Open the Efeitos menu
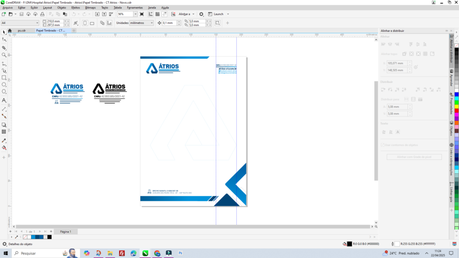The width and height of the screenshot is (459, 258). 75,8
